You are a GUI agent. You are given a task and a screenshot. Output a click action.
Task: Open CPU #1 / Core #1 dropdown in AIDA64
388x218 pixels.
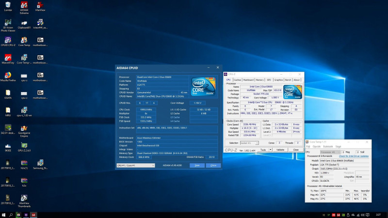[136, 165]
